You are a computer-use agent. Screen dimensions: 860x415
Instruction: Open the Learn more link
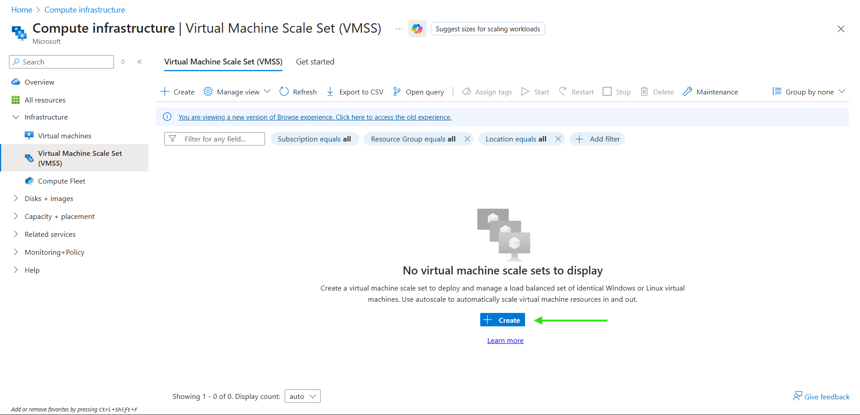[505, 341]
